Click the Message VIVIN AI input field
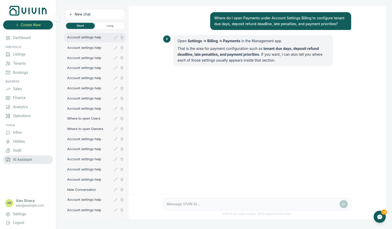The width and height of the screenshot is (392, 229). pos(251,204)
